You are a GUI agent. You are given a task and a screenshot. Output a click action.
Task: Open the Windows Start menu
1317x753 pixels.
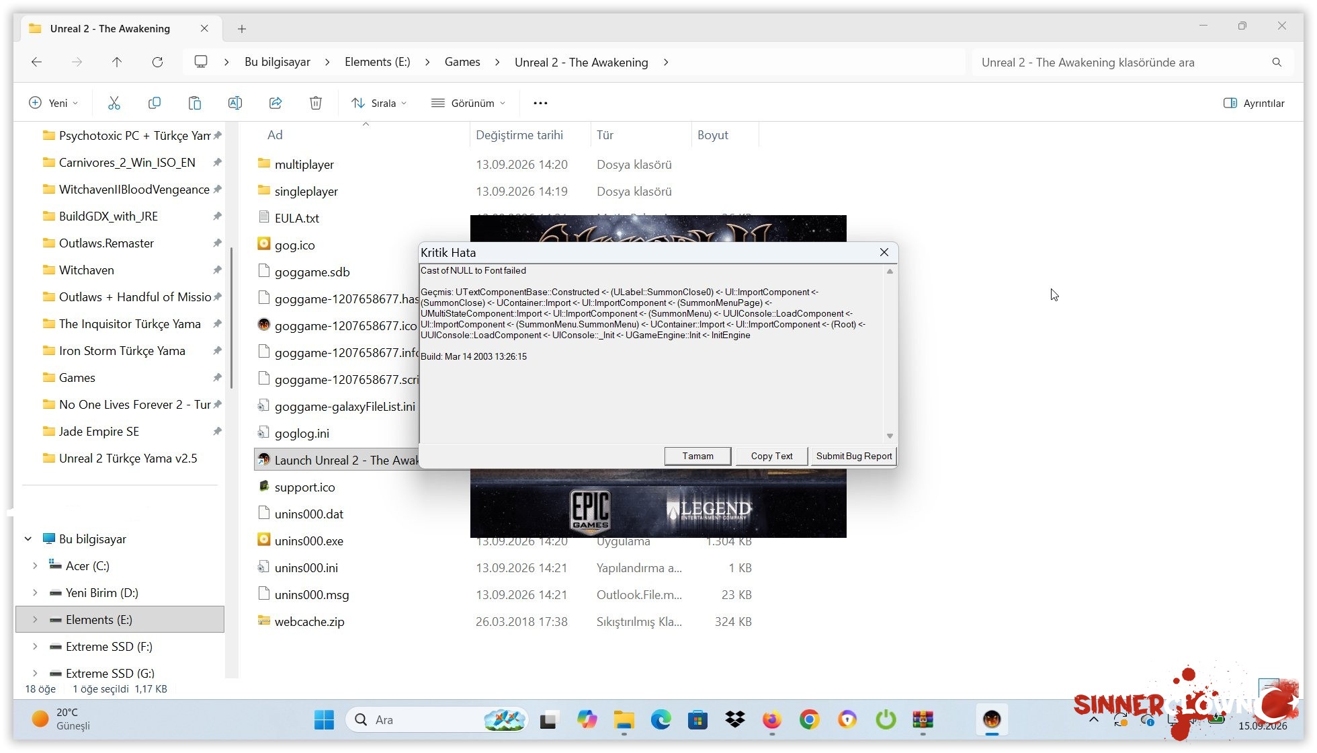[324, 719]
